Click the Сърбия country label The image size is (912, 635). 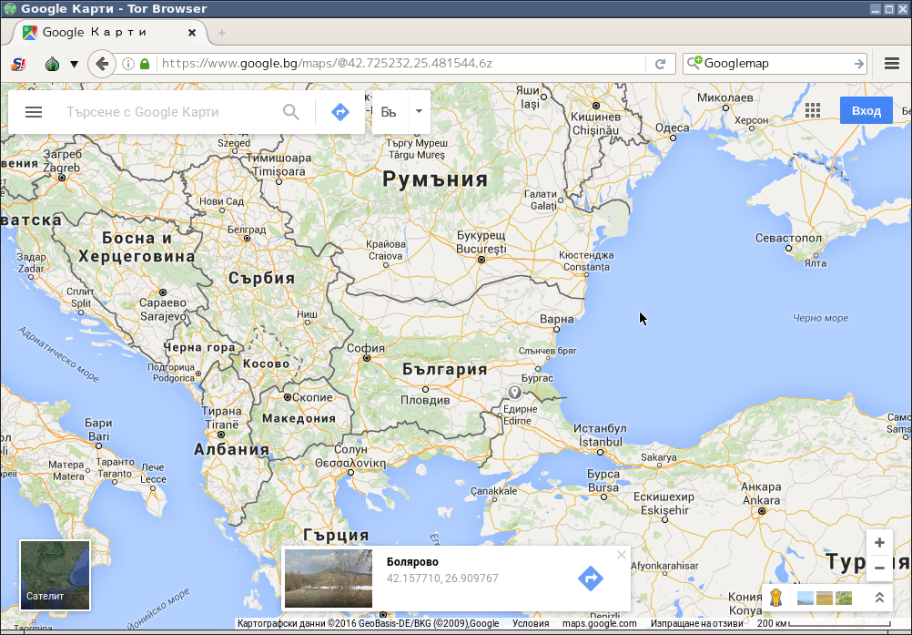tap(262, 278)
